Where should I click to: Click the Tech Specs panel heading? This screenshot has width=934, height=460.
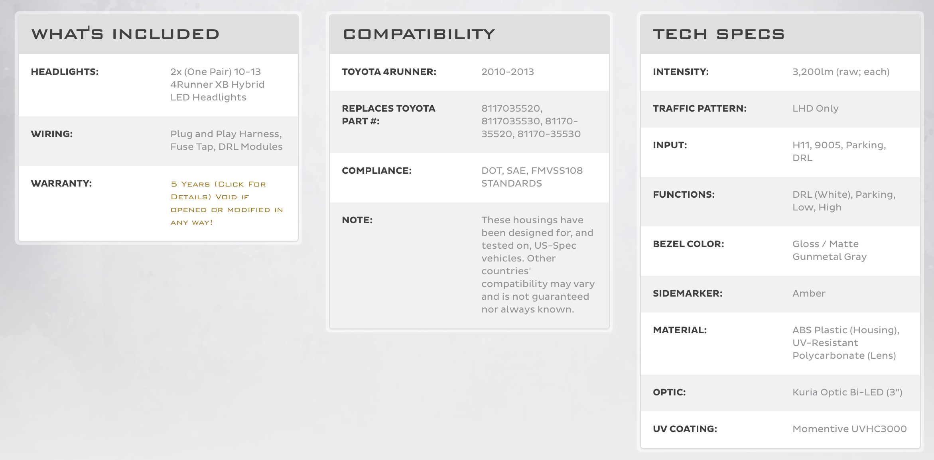[x=719, y=34]
